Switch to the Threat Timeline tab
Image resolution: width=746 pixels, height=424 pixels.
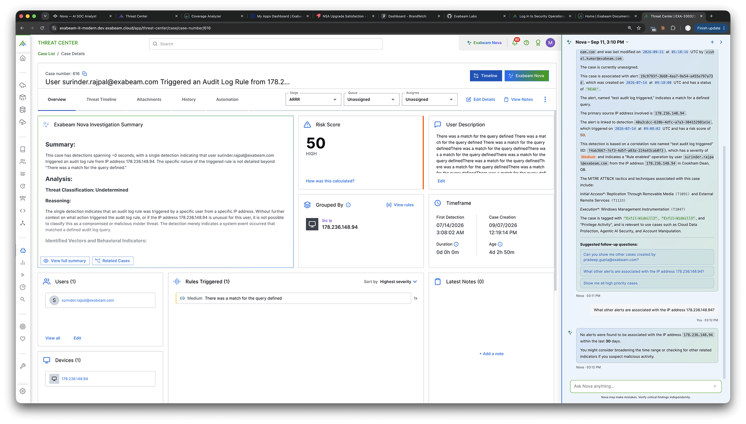[x=101, y=99]
